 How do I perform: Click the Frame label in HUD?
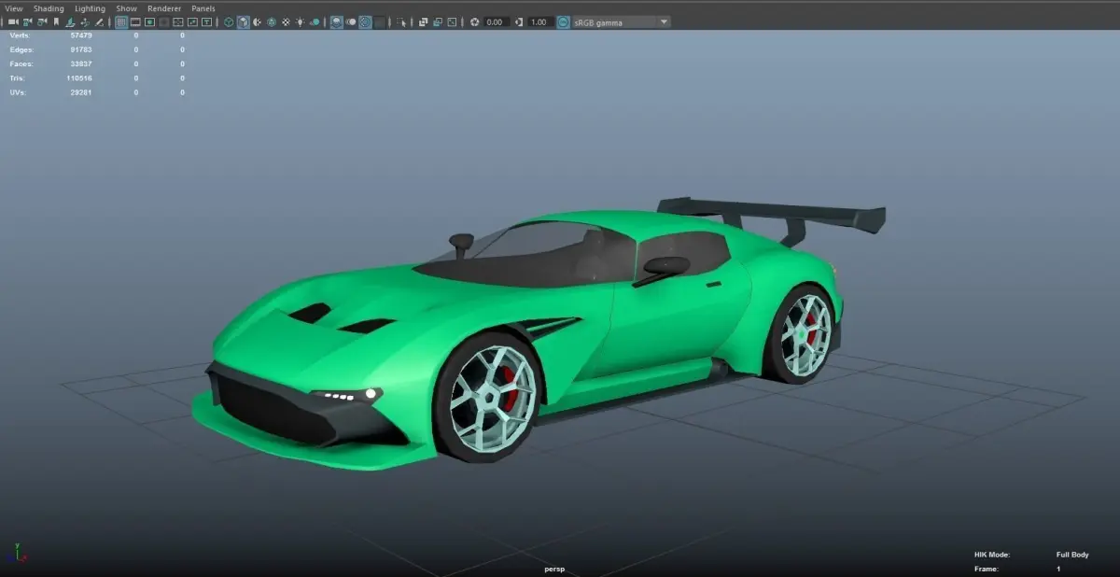[x=986, y=569]
